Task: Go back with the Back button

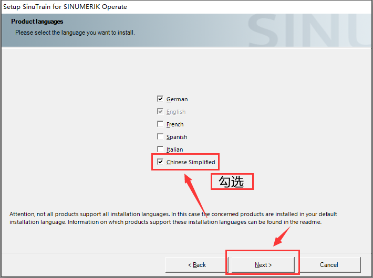Action: (196, 265)
